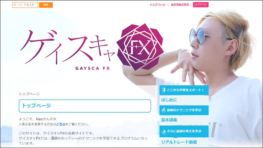Image resolution: width=263 pixels, height=148 pixels.
Task: Open the 基本講義 sidebar link
Action: pyautogui.click(x=169, y=120)
